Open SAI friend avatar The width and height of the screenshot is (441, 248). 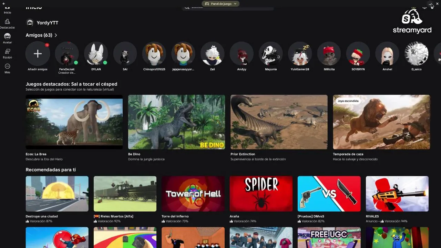125,54
